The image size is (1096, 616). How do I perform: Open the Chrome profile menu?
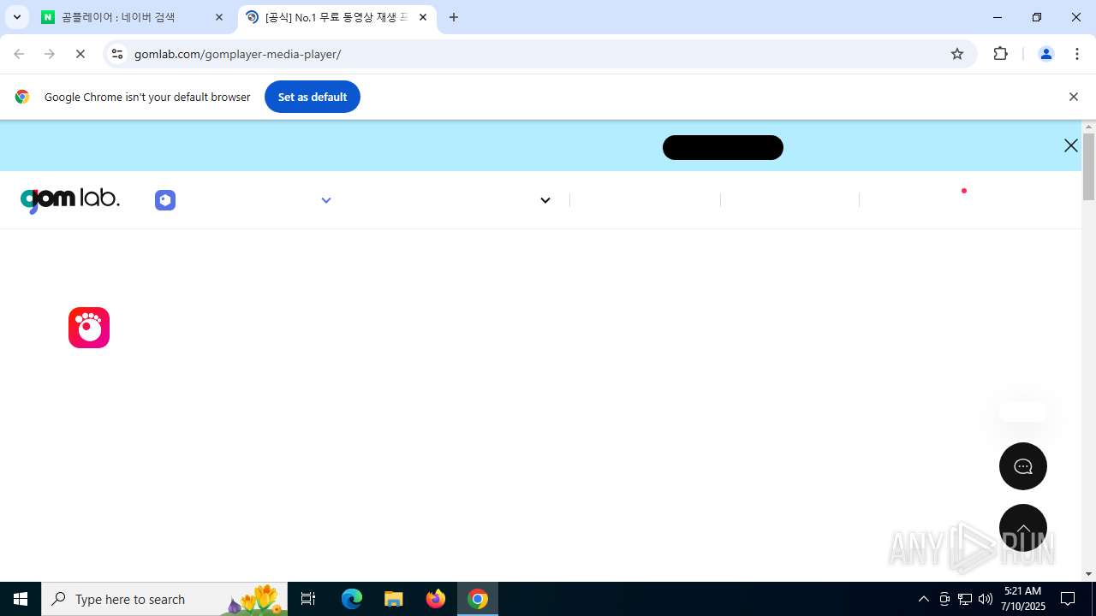click(x=1045, y=54)
